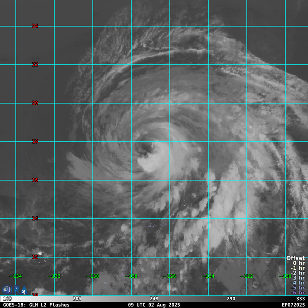Click the "-2 hr" legend entry
The height and width of the screenshot is (308, 308).
tap(298, 273)
